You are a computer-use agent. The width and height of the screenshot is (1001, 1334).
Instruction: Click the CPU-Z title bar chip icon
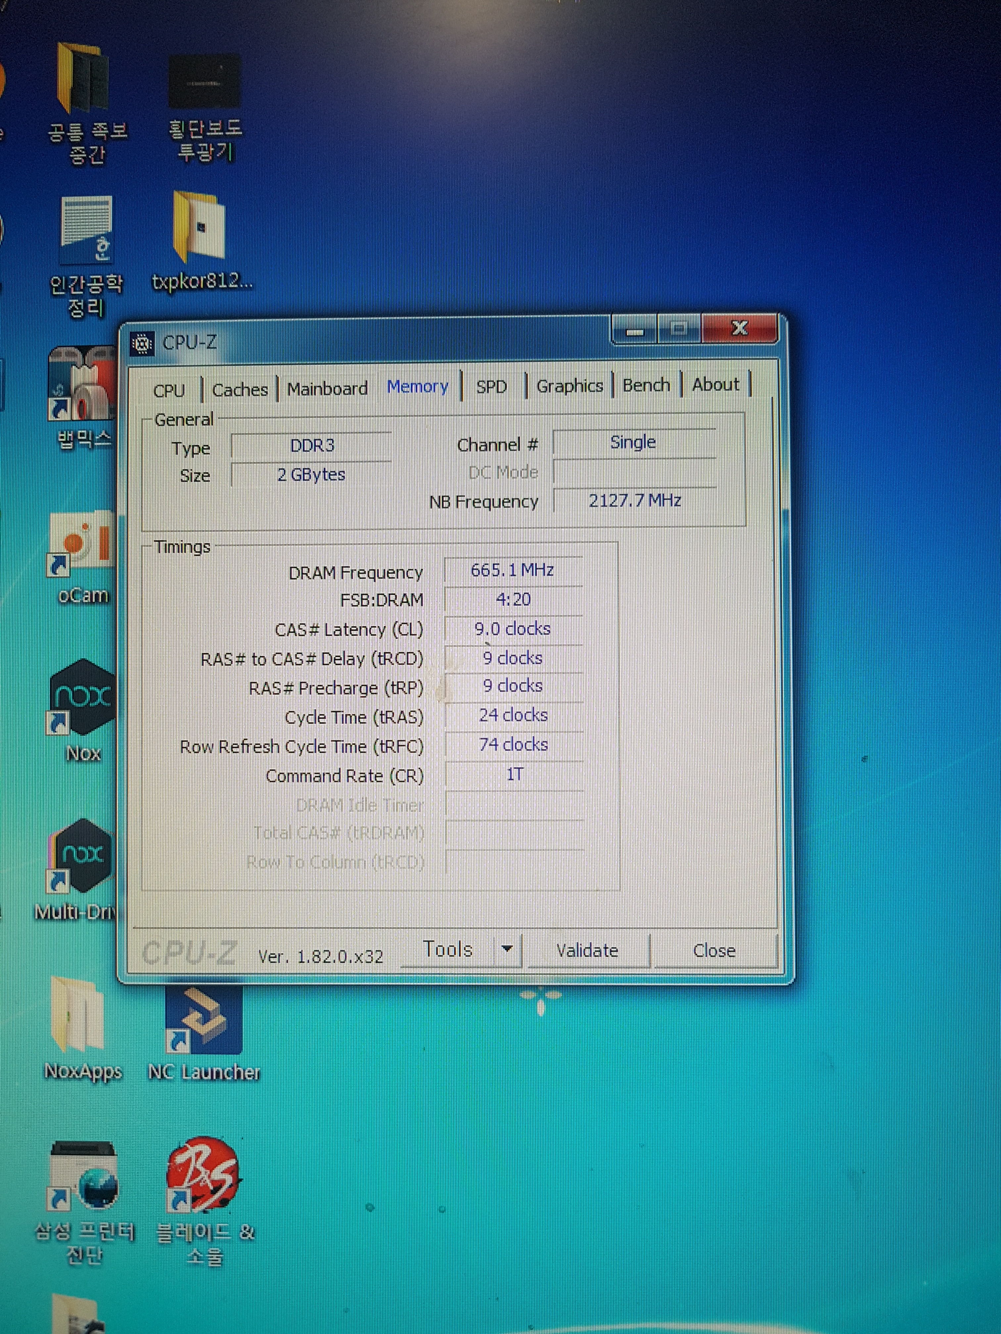[x=142, y=344]
